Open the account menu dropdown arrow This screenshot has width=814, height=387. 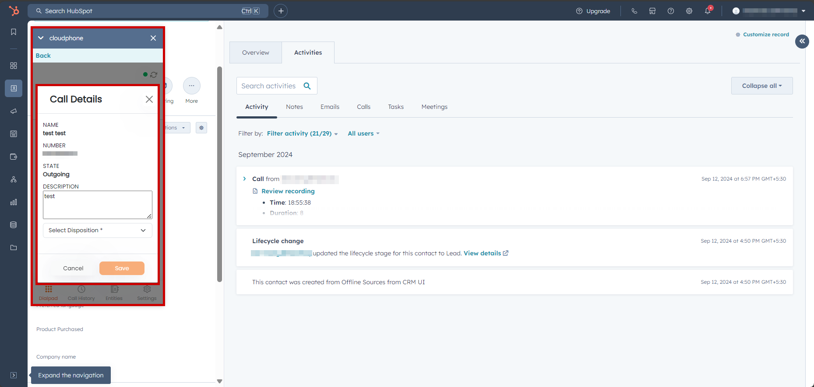coord(803,11)
